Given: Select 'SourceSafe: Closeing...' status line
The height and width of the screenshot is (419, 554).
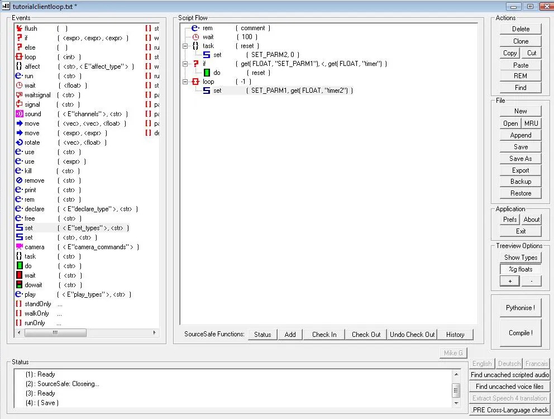Looking at the screenshot, I should point(63,384).
